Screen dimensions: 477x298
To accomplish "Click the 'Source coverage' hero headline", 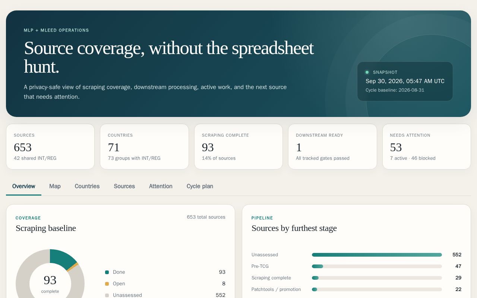I will 169,57.
